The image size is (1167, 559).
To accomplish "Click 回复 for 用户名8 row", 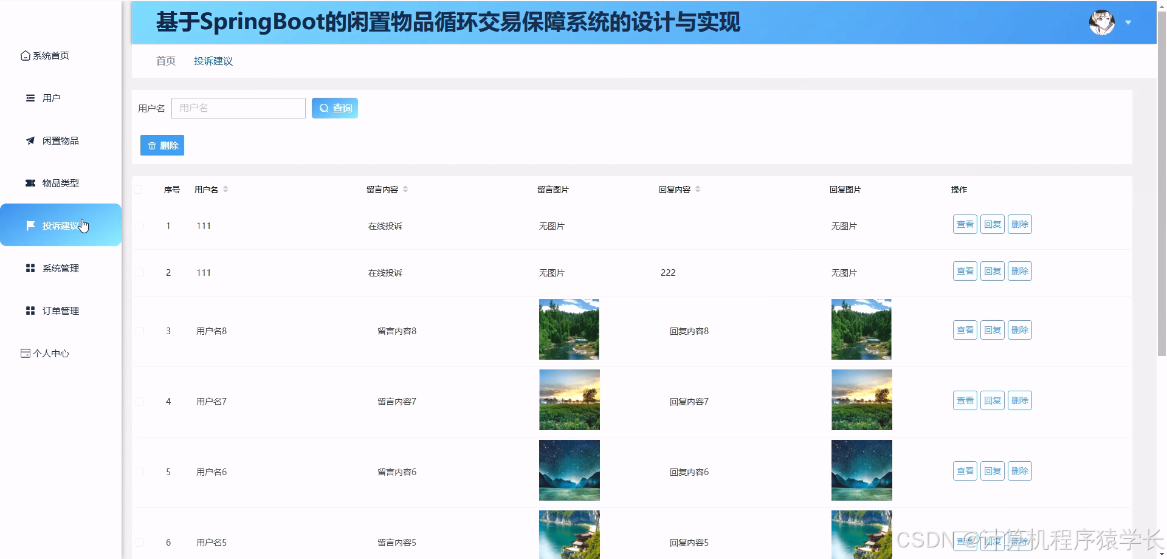I will tap(993, 331).
